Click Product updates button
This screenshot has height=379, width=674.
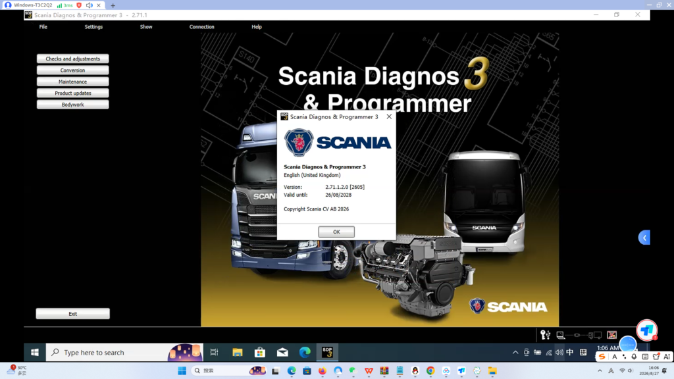tap(72, 93)
